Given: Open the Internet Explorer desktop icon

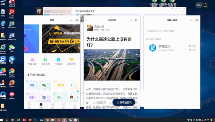Looking at the screenshot, I should (x=3, y=49).
